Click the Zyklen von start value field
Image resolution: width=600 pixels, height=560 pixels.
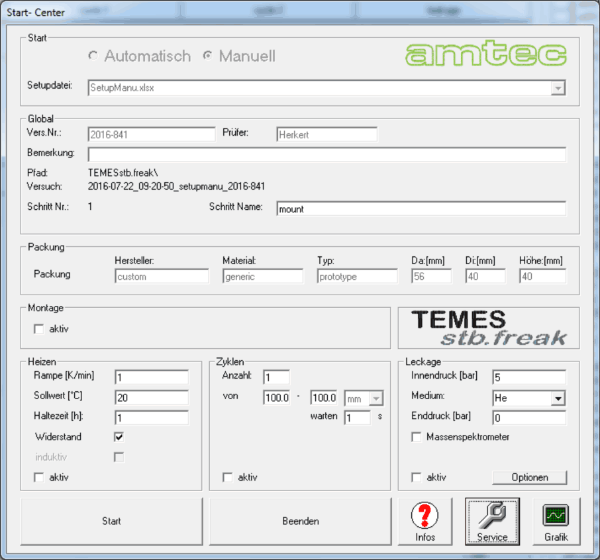click(276, 398)
